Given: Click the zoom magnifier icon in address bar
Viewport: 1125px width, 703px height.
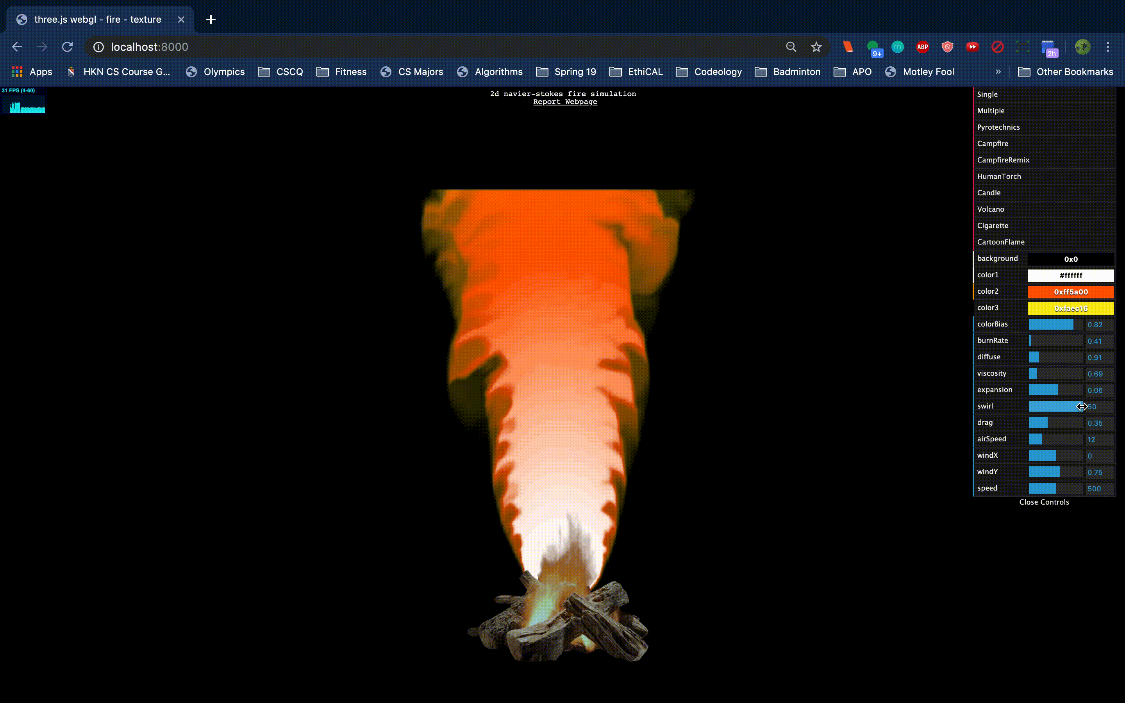Looking at the screenshot, I should (x=791, y=47).
